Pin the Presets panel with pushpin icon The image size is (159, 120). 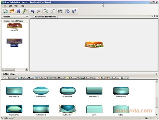[x=27, y=17]
